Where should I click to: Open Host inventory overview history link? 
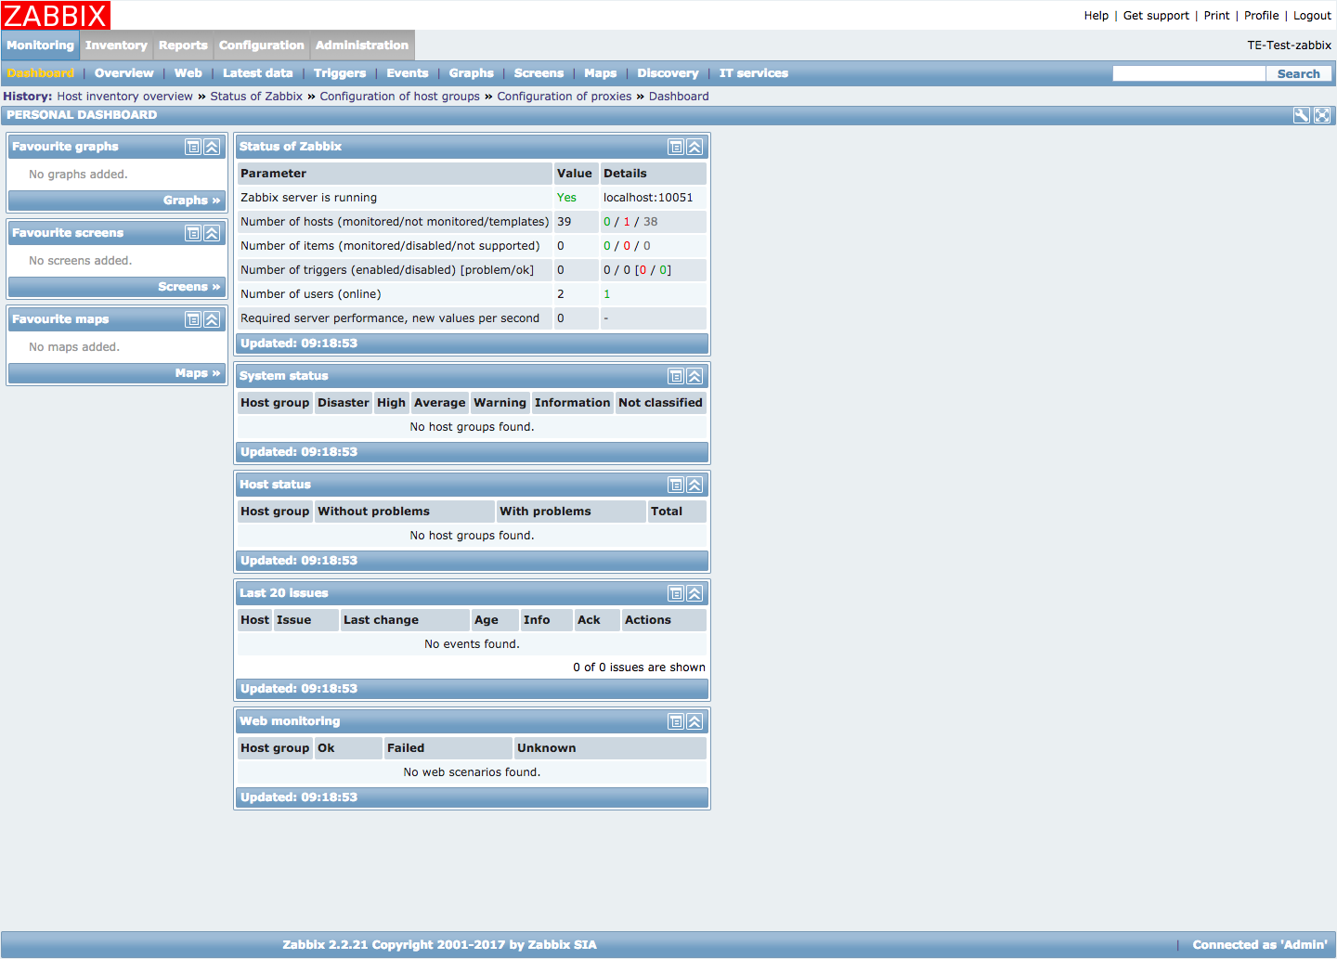[125, 97]
